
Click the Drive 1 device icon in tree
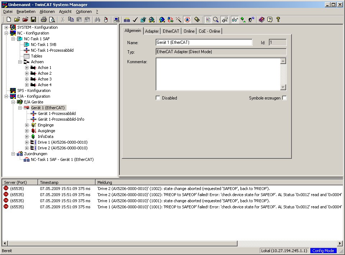point(33,142)
